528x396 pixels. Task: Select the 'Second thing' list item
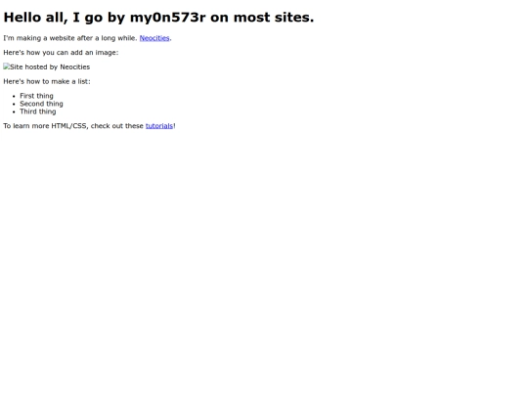[x=41, y=104]
